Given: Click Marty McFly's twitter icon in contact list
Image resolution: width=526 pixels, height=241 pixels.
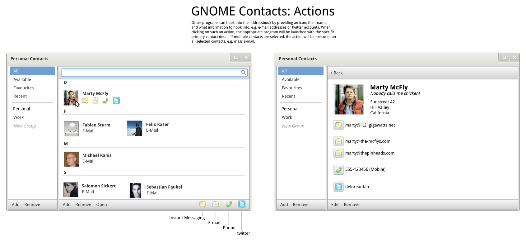Looking at the screenshot, I should click(116, 101).
